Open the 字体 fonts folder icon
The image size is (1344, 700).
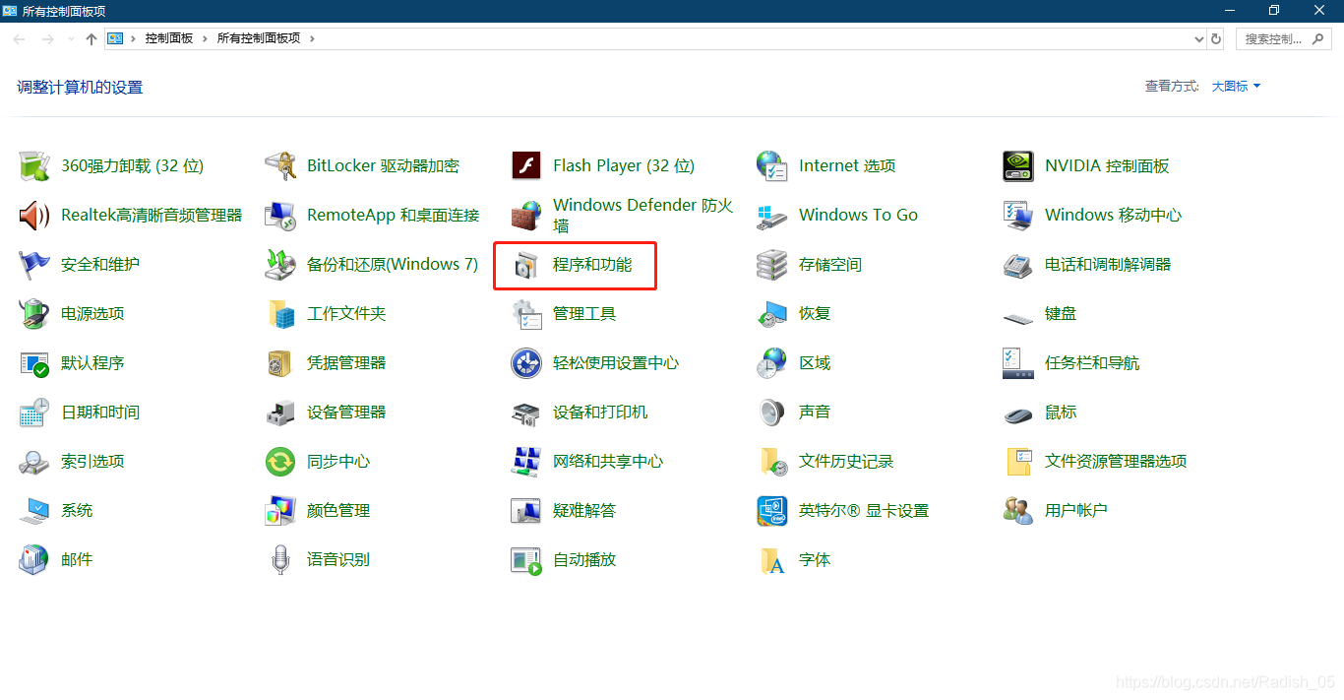click(x=772, y=560)
